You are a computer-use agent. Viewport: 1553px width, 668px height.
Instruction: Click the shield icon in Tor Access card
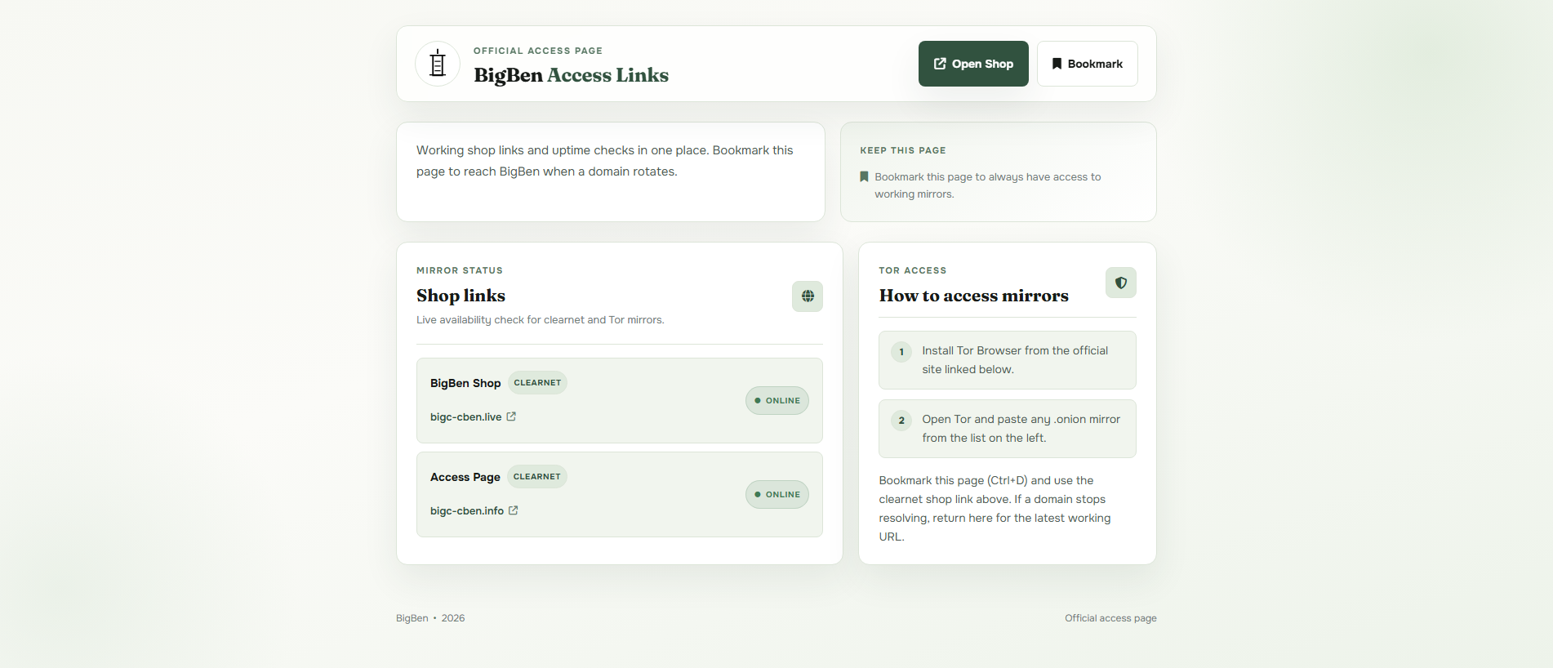click(x=1121, y=283)
